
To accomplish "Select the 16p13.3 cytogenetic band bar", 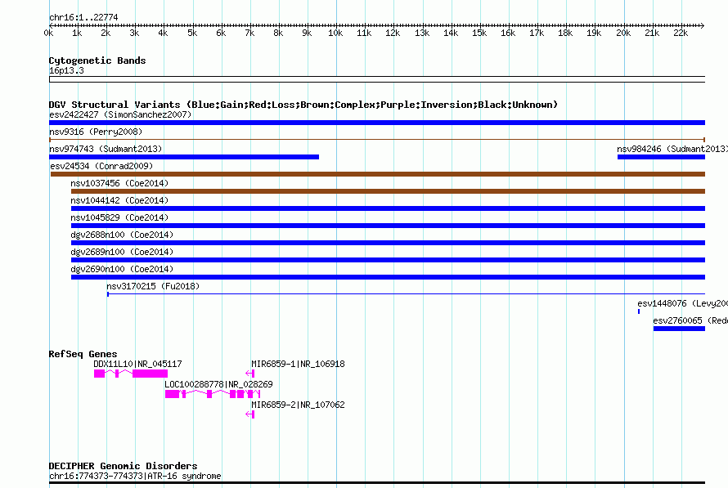I will click(377, 79).
